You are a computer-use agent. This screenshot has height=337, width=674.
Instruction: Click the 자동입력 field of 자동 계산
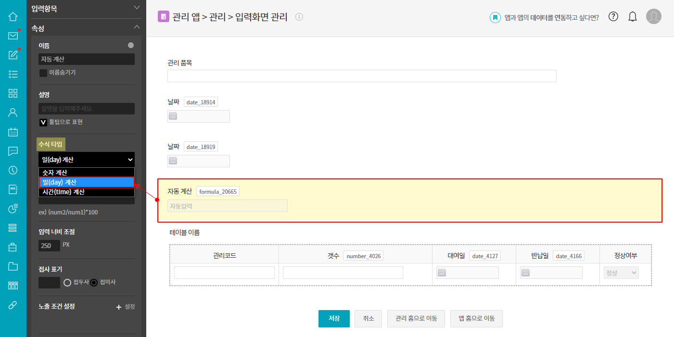pos(228,206)
